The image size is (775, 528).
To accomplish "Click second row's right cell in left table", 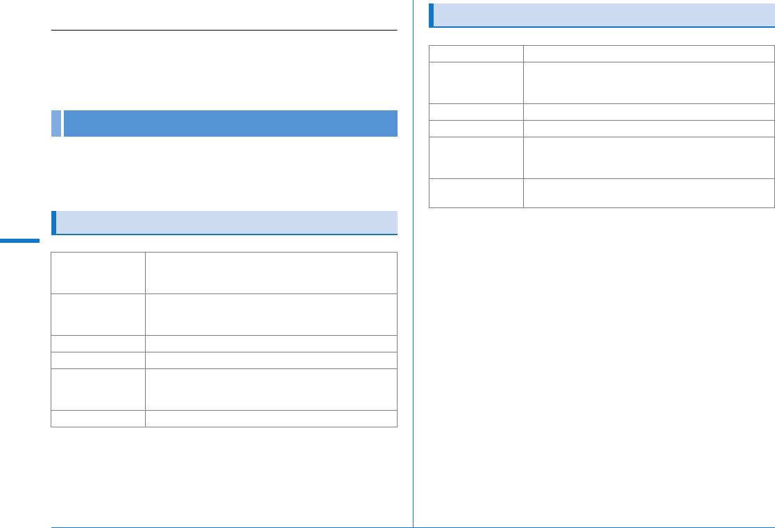I will tap(271, 315).
